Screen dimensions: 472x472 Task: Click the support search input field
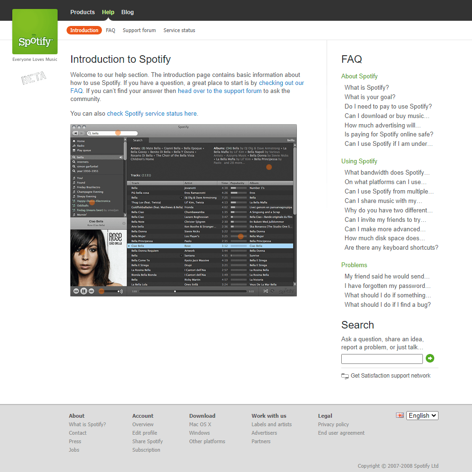[382, 359]
